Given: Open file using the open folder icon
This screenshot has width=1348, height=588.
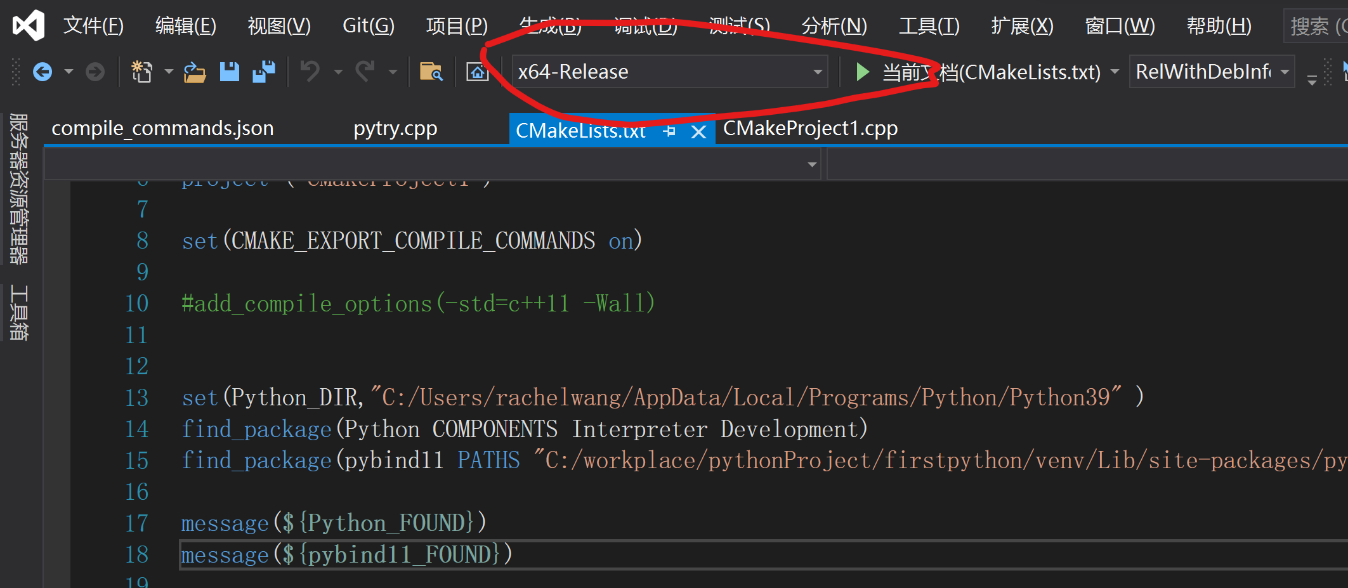Looking at the screenshot, I should (x=195, y=72).
